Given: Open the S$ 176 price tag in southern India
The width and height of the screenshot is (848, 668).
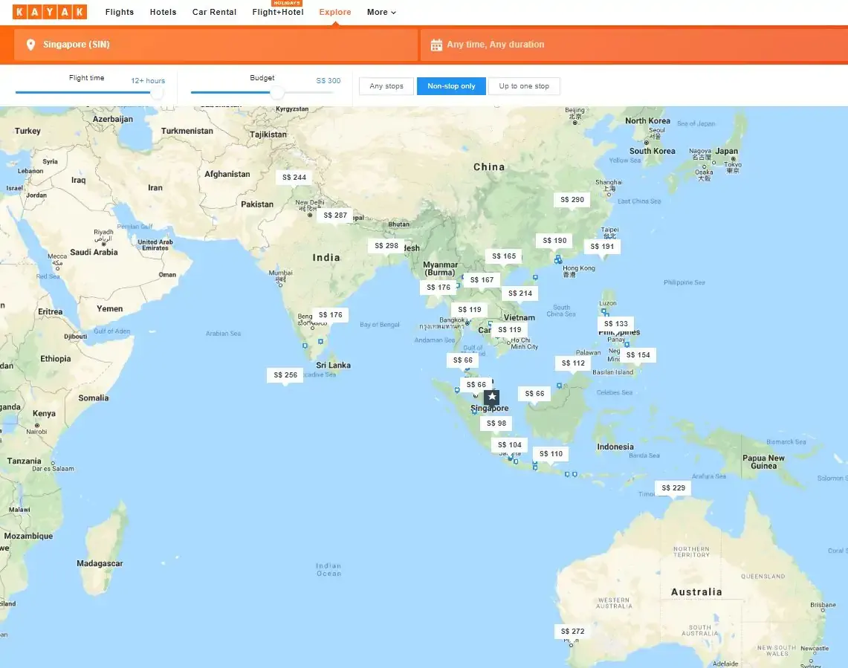Looking at the screenshot, I should pyautogui.click(x=330, y=315).
